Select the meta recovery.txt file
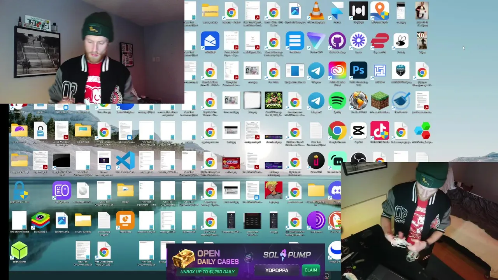 tap(146, 221)
